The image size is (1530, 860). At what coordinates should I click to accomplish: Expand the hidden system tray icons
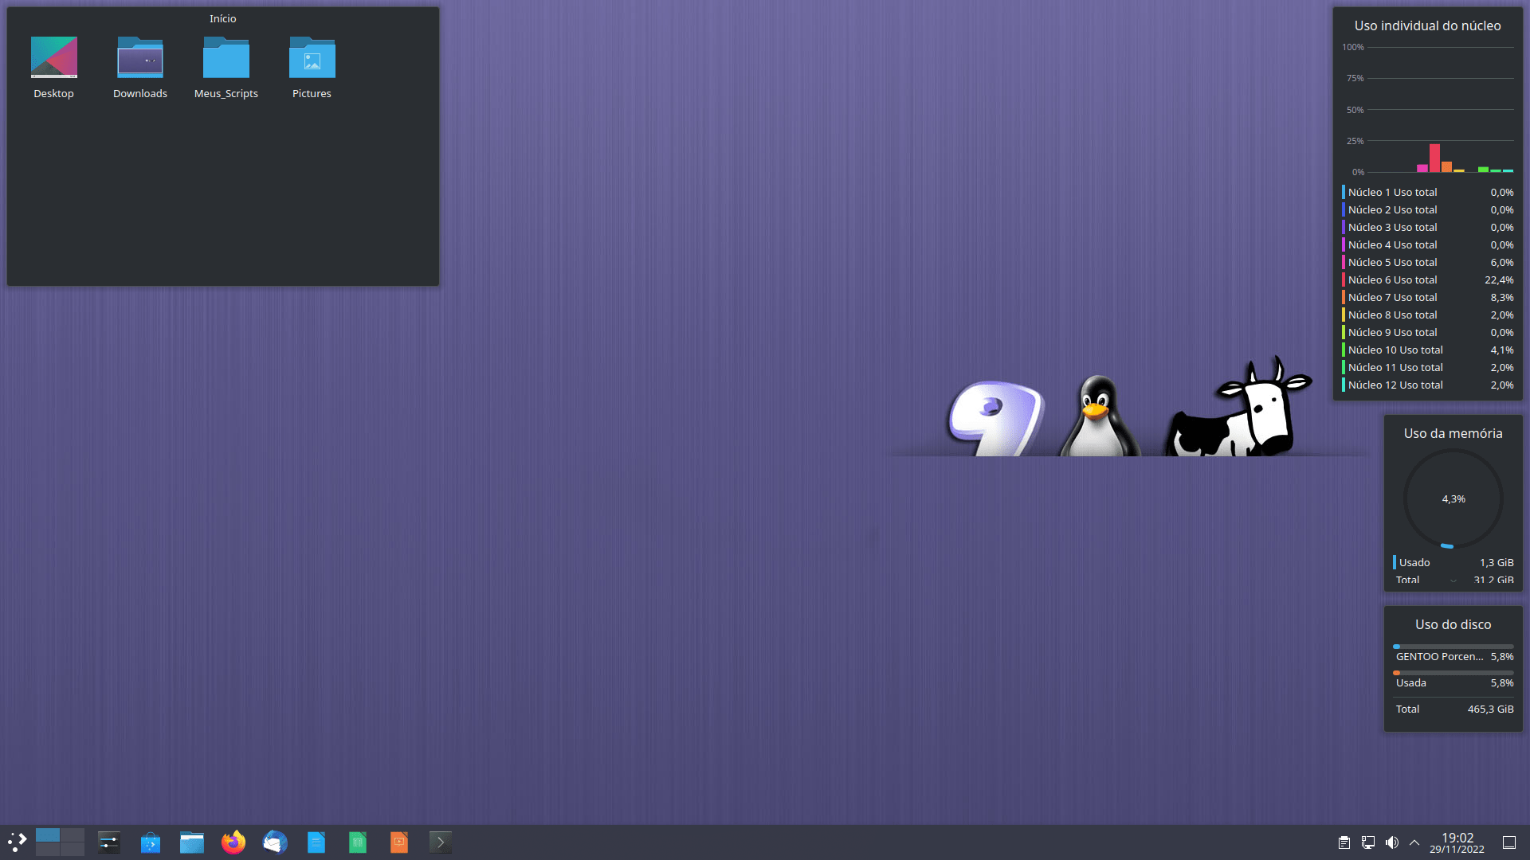(1414, 842)
